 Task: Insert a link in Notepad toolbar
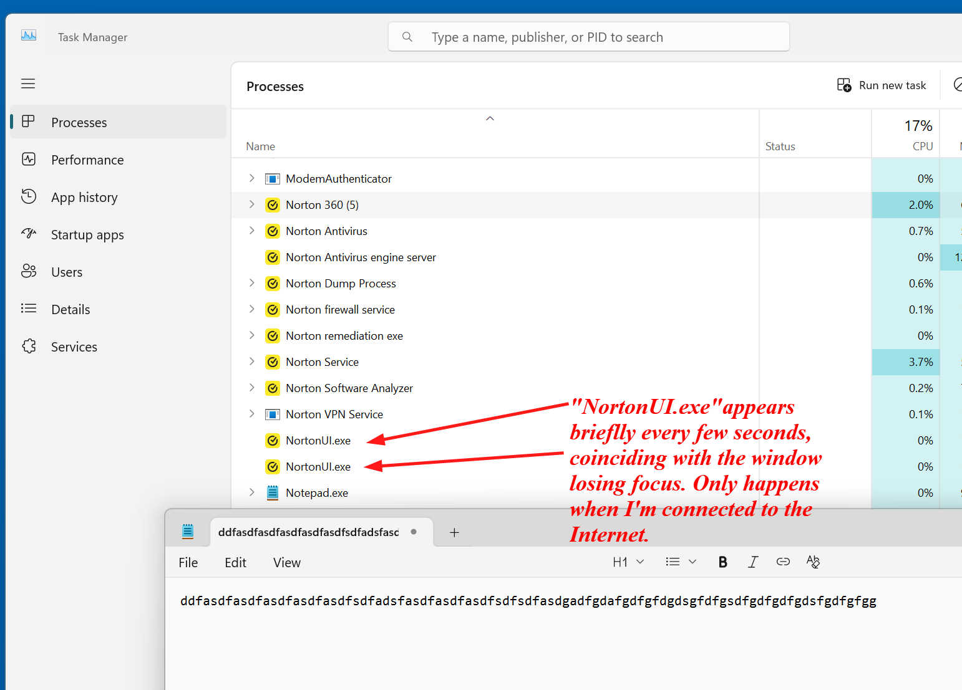[x=783, y=562]
